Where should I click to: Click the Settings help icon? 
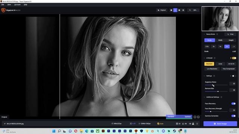pyautogui.click(x=214, y=76)
